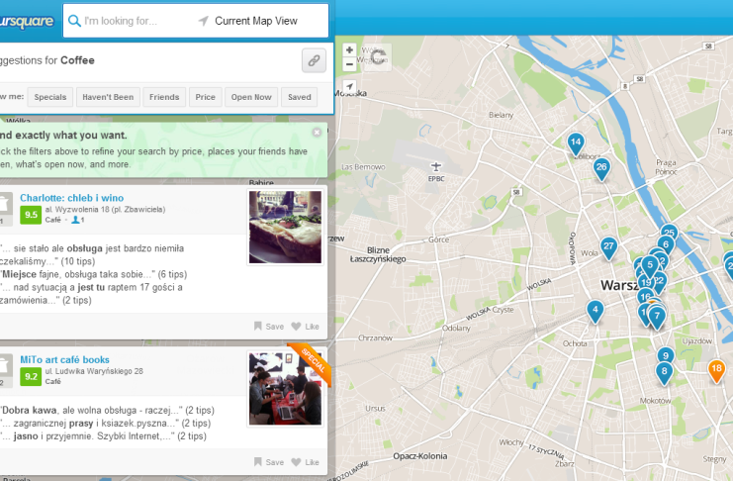Click the EPBC airport icon on map
Screen dimensions: 733x481
[435, 166]
